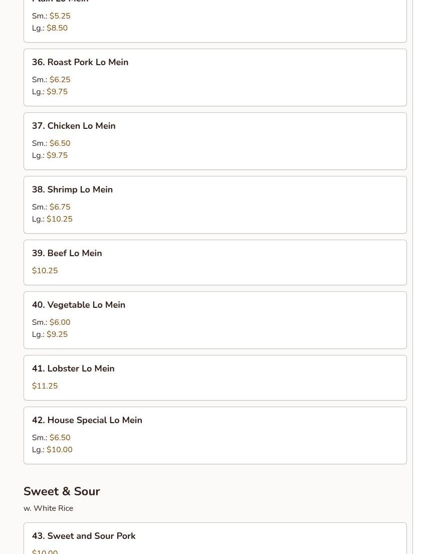This screenshot has width=423, height=554.
Task: Click the $6.00 small Vegetable price
Action: [60, 322]
